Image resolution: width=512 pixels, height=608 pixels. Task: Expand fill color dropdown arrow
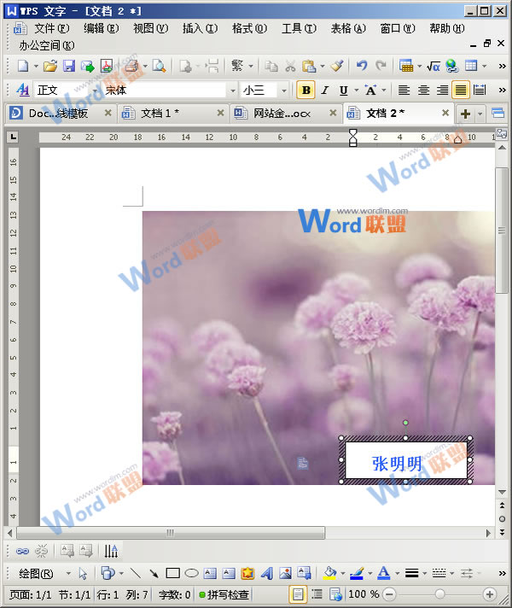[x=343, y=573]
